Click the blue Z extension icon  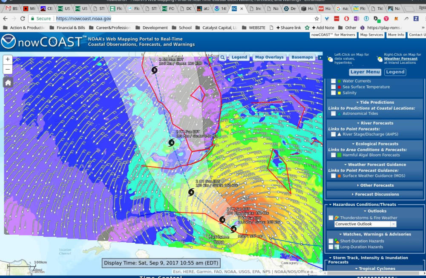click(416, 18)
